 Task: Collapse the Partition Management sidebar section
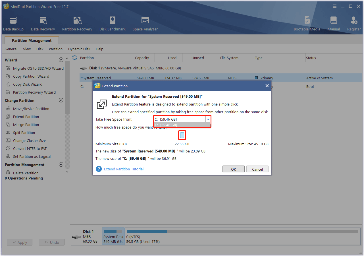[61, 165]
